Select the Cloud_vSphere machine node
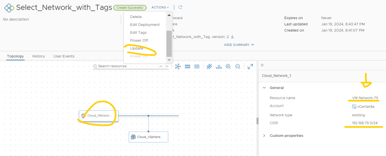386x156 pixels. coord(148,137)
